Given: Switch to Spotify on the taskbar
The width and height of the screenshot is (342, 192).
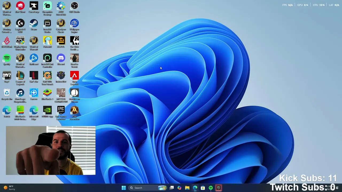Looking at the screenshot, I should coord(211,188).
